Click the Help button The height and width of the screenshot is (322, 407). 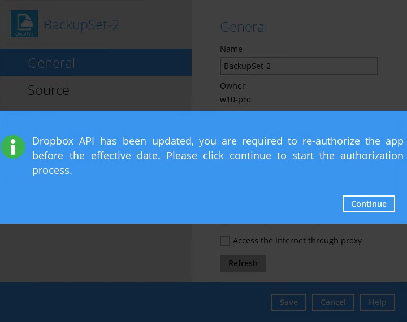point(378,302)
